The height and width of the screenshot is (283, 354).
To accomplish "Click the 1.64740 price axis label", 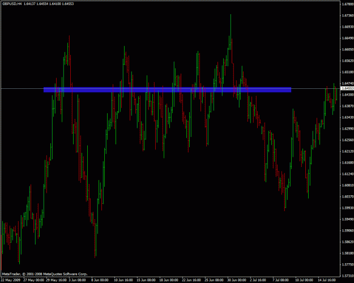I will point(348,83).
